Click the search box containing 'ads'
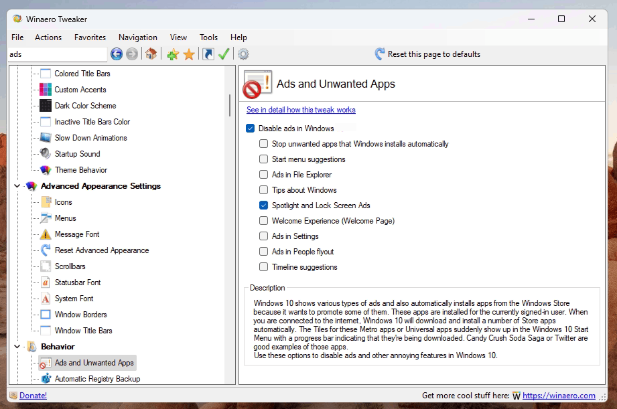Viewport: 617px width, 409px height. pyautogui.click(x=57, y=54)
